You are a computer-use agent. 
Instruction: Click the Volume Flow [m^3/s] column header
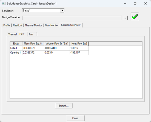(x=57, y=44)
